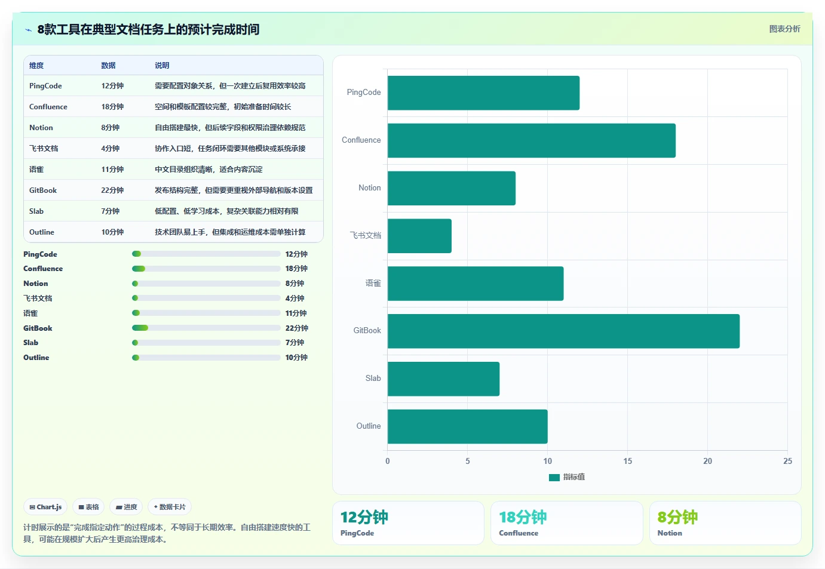The width and height of the screenshot is (825, 569).
Task: Click the 18分钟 label beside the Confluence progress bar
Action: (296, 269)
